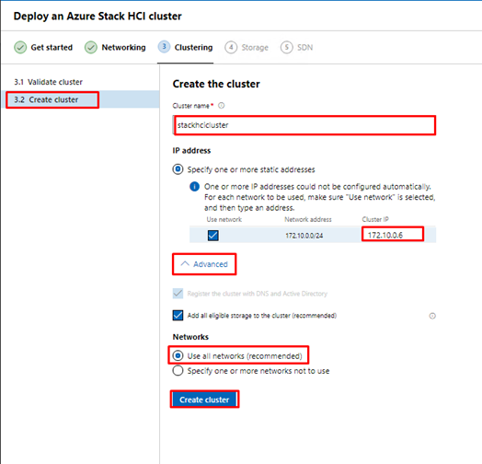Click the Create the cluster heading
The height and width of the screenshot is (464, 482).
pos(216,84)
